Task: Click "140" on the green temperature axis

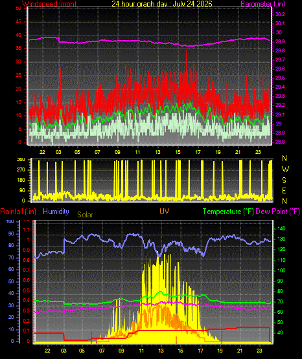Action: [281, 228]
